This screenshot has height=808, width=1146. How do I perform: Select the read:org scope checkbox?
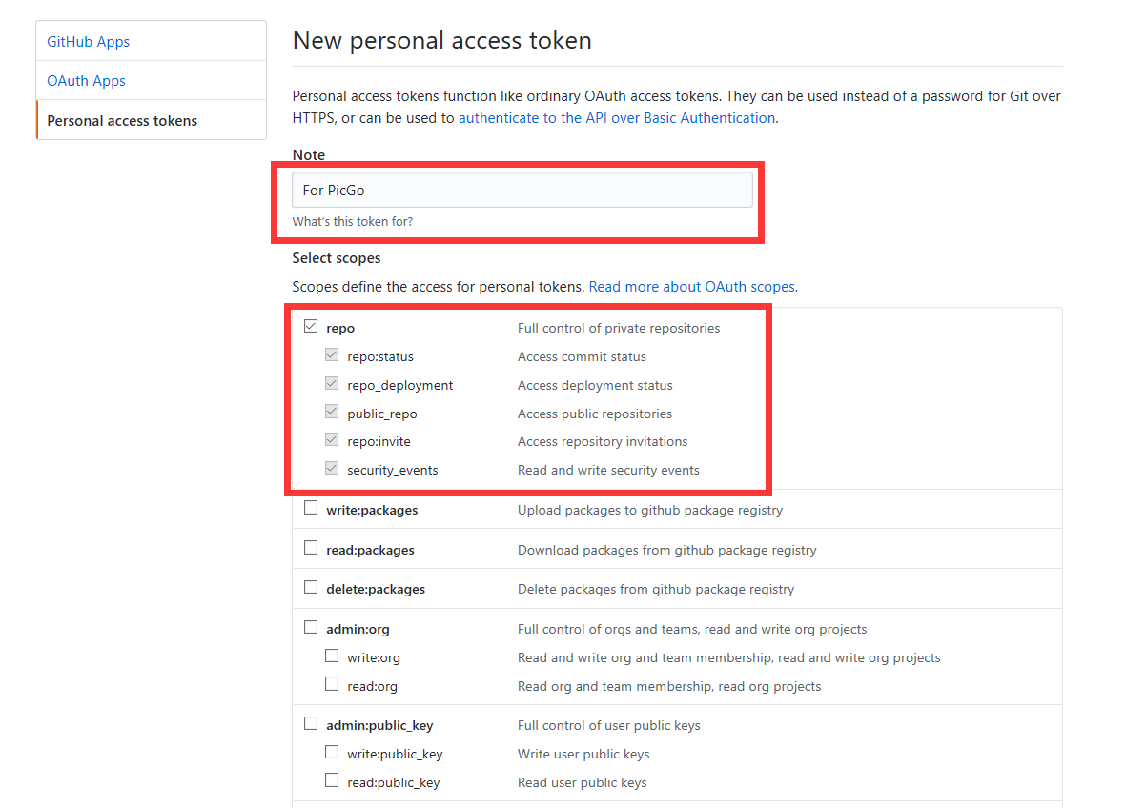(x=332, y=684)
